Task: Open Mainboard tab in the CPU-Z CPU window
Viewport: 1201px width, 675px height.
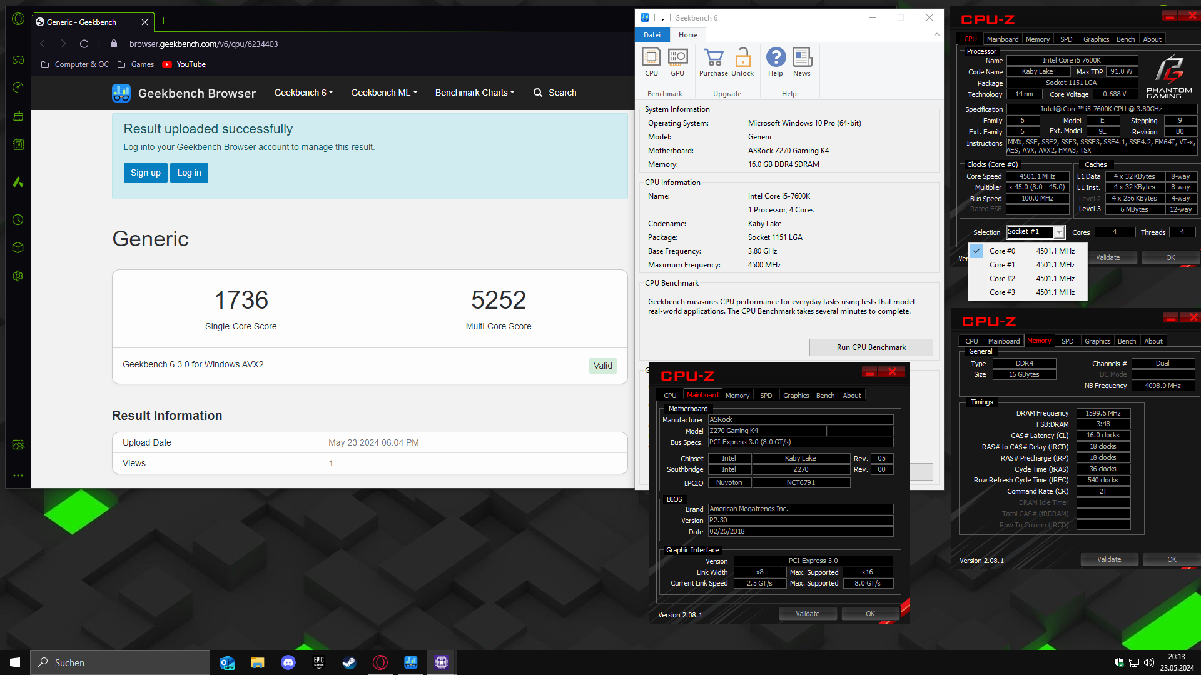Action: 1003,39
